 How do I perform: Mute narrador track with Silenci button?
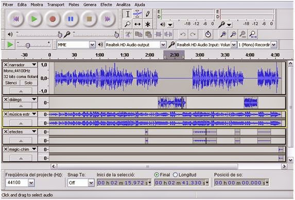click(11, 83)
